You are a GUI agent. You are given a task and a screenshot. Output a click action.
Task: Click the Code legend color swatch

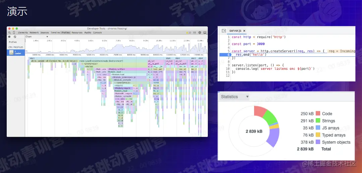(318, 114)
